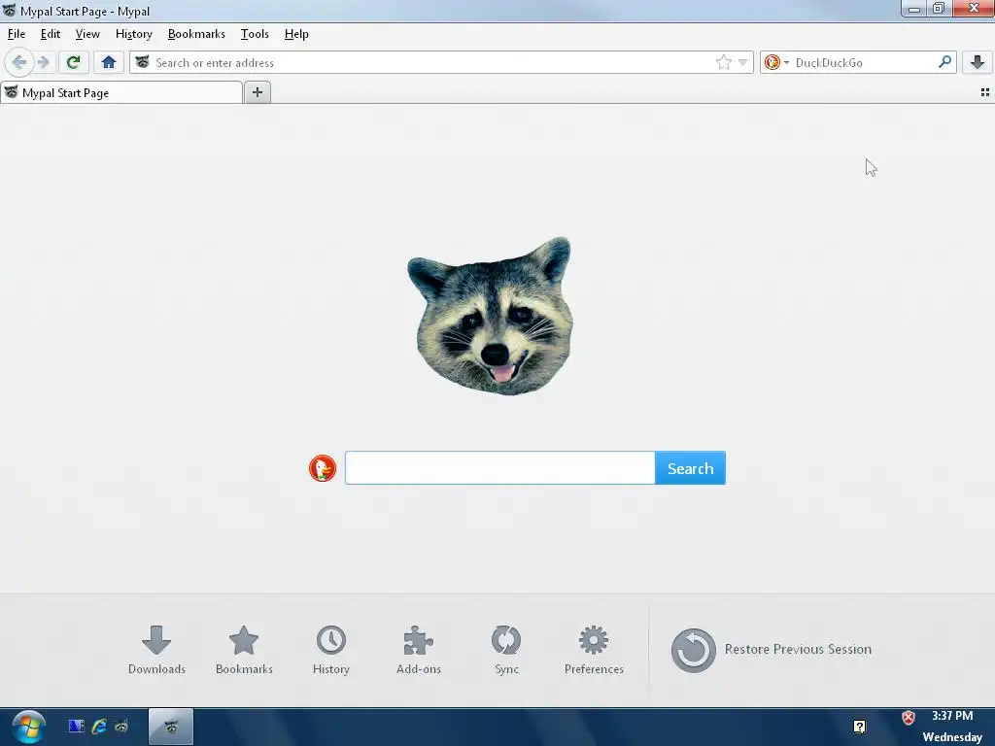The image size is (995, 746).
Task: Click the question mark tray icon
Action: 860,727
